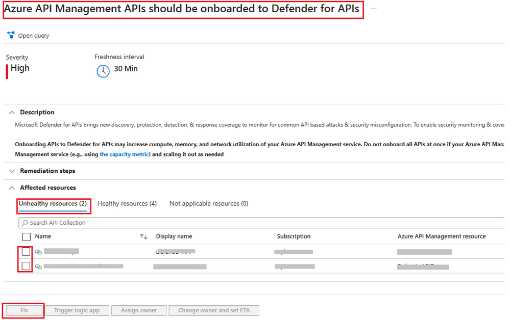Click the Open query label
This screenshot has height=320, width=510.
(34, 35)
